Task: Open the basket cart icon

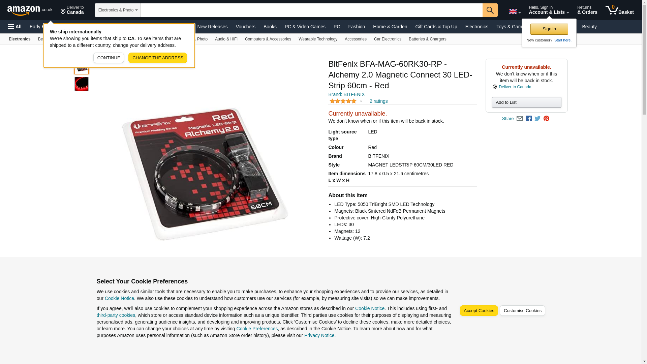Action: point(620,10)
